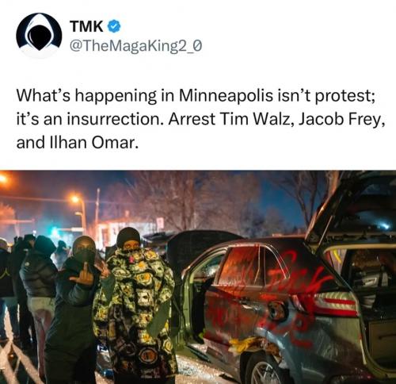The image size is (396, 384).
Task: Open the TMK display name profile
Action: (x=86, y=26)
